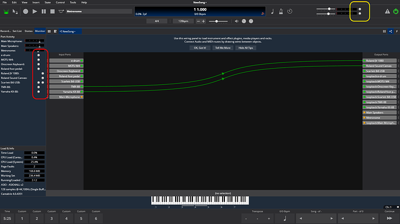Go to previous part arrow

coord(343,218)
